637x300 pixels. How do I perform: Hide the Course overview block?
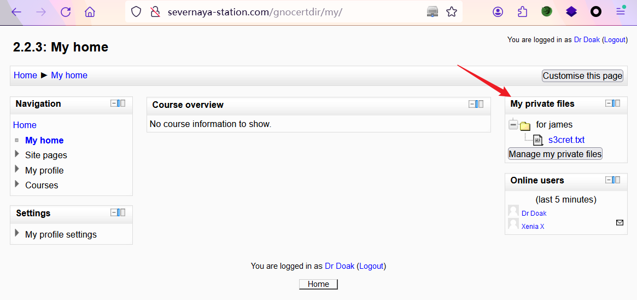click(x=472, y=104)
